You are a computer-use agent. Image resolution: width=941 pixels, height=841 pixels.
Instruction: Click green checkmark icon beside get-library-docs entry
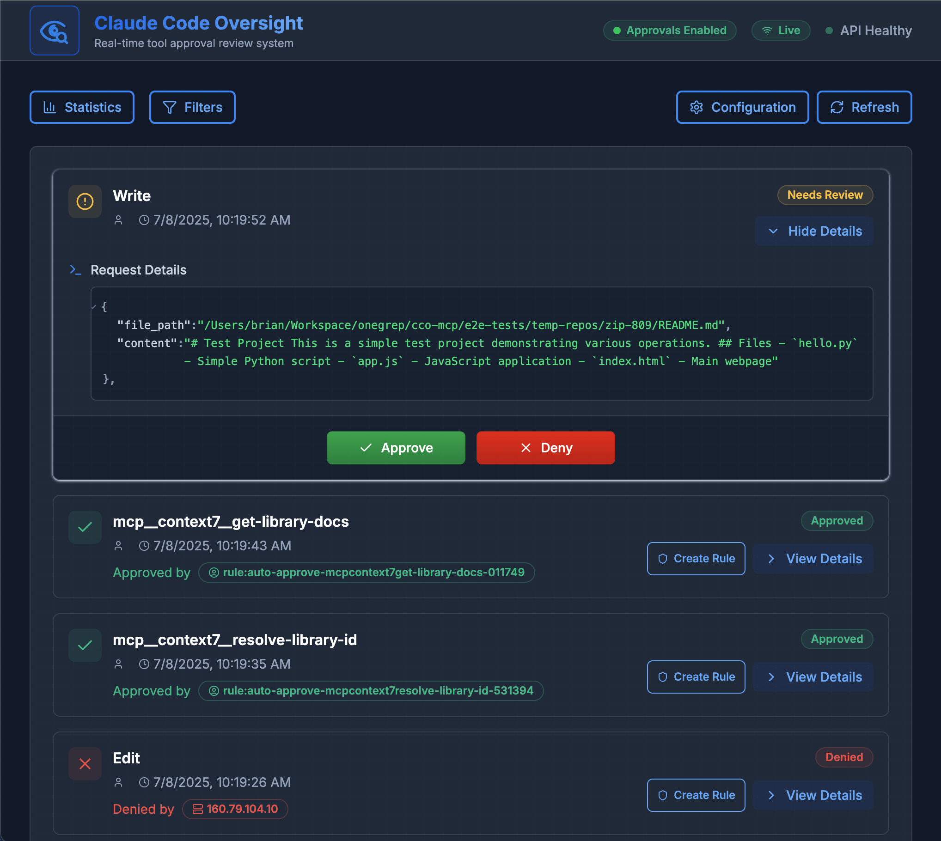[x=85, y=527]
